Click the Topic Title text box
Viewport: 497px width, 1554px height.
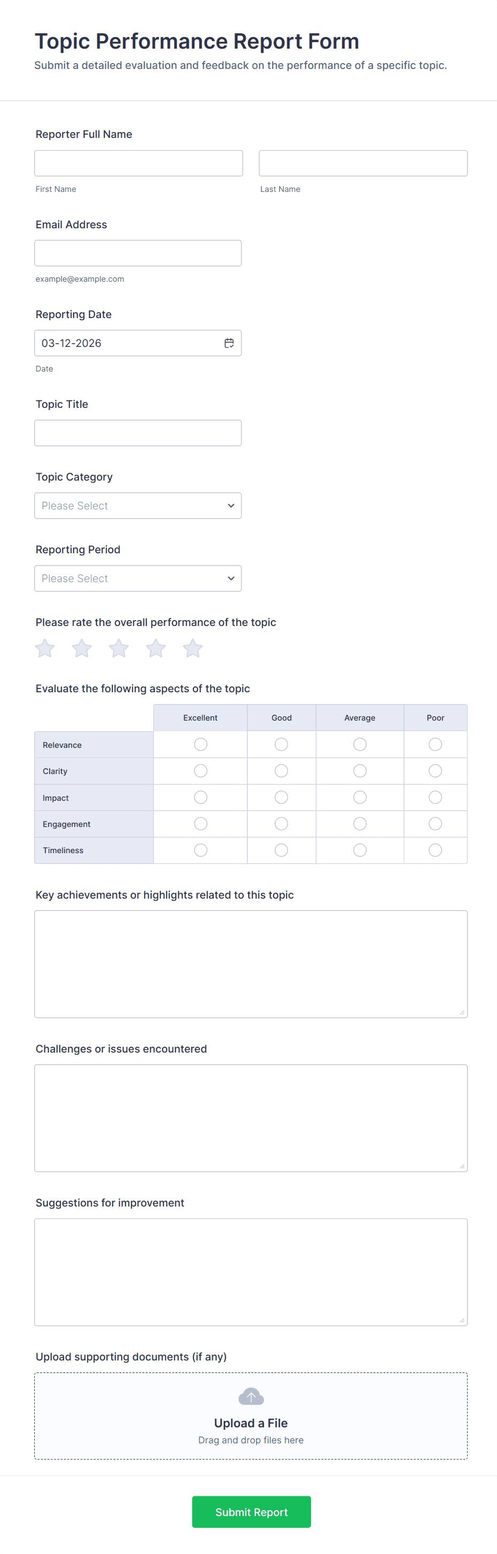(x=138, y=433)
